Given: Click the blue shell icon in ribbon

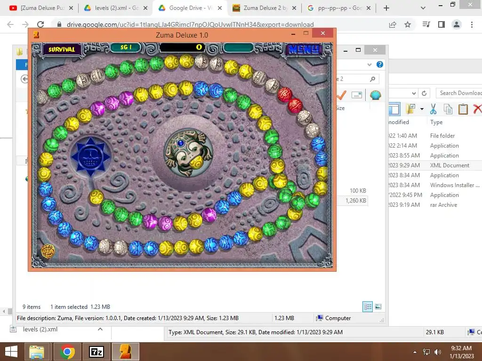Looking at the screenshot, I should [375, 95].
